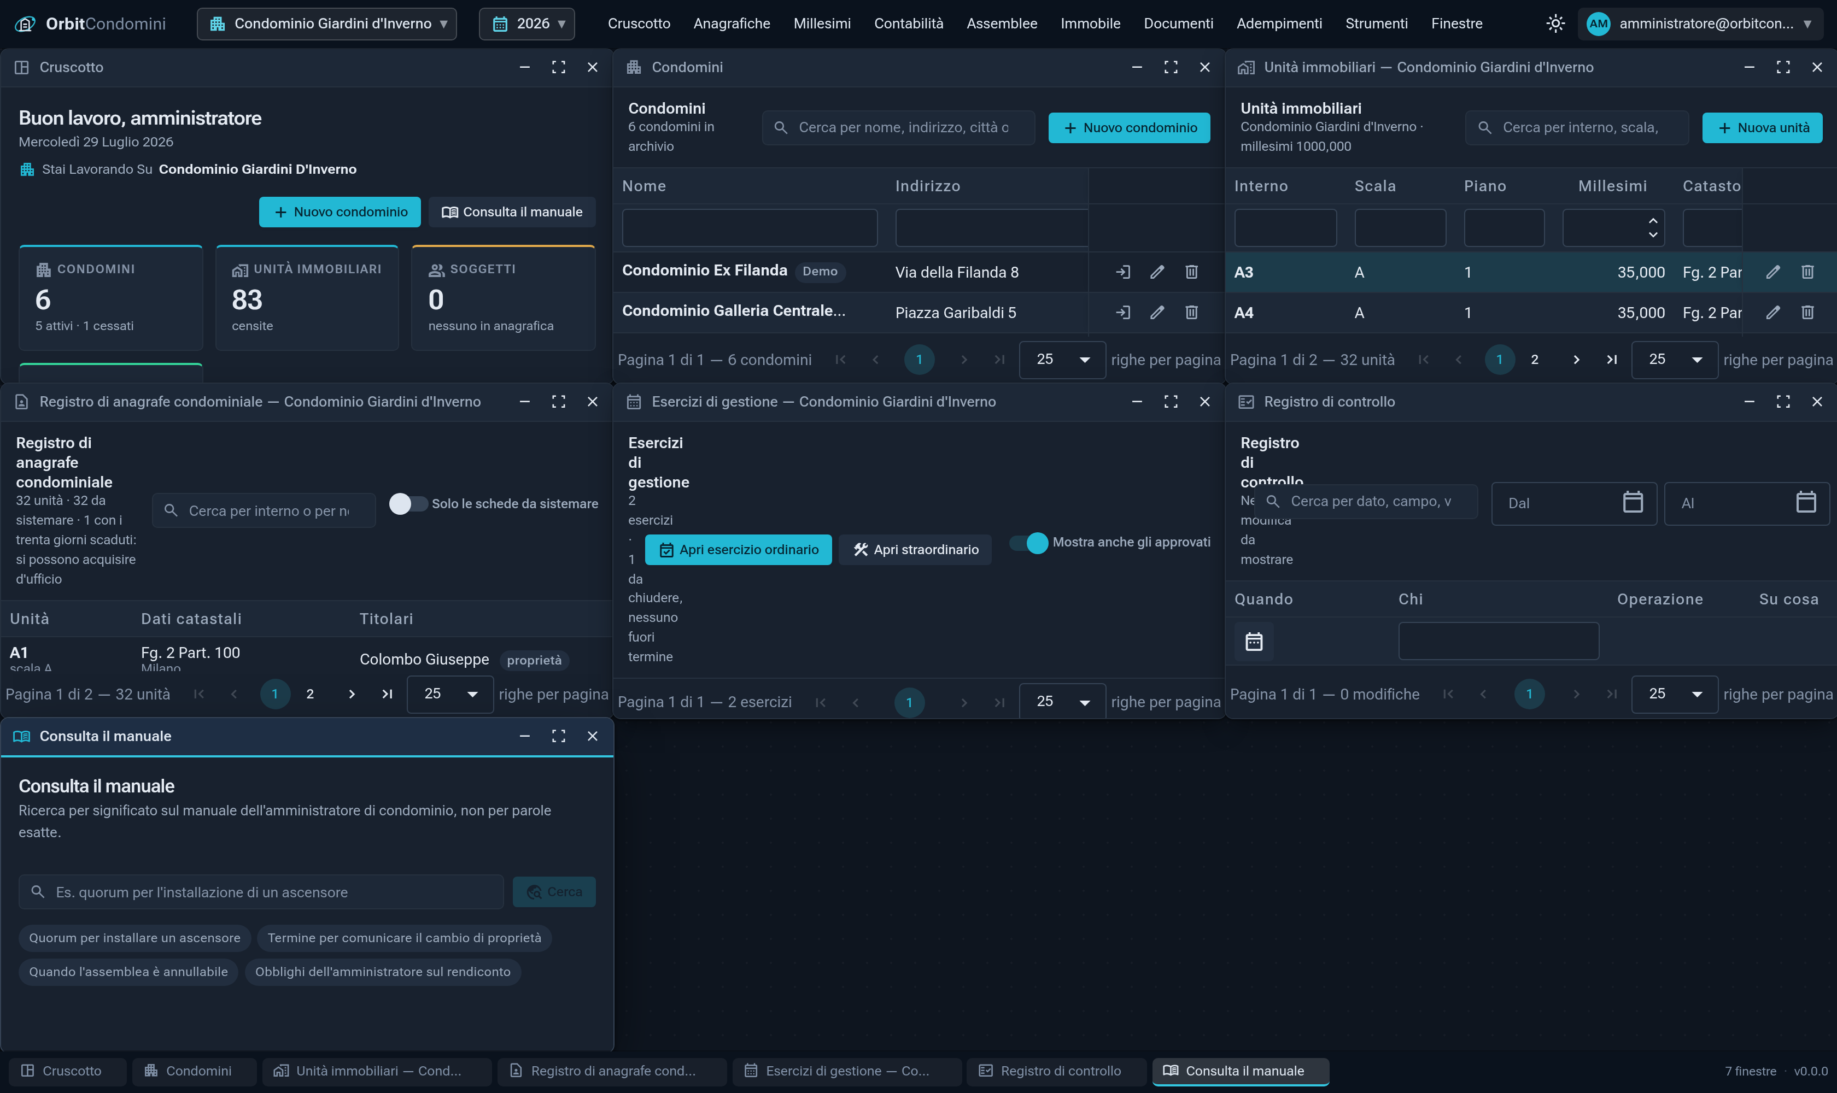
Task: Open rows-per-page dropdown in Condomini window
Action: coord(1062,360)
